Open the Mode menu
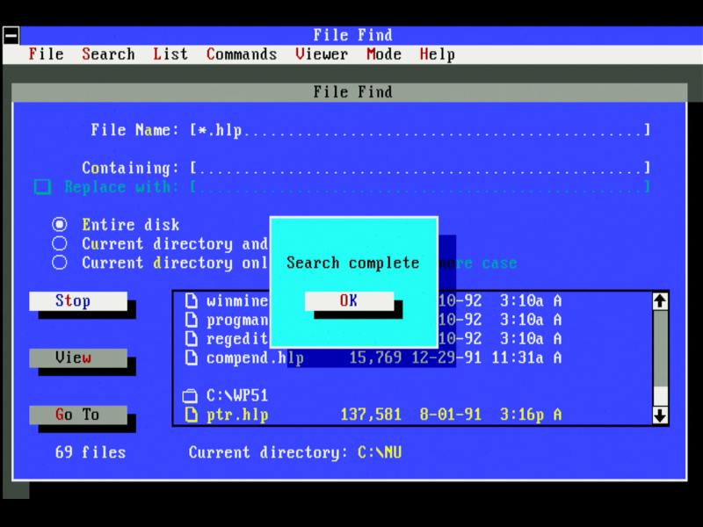Screen dimensions: 703x527 [x=384, y=54]
